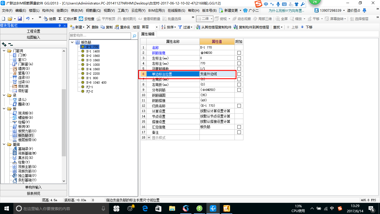Select component K-2 2200

[93, 74]
